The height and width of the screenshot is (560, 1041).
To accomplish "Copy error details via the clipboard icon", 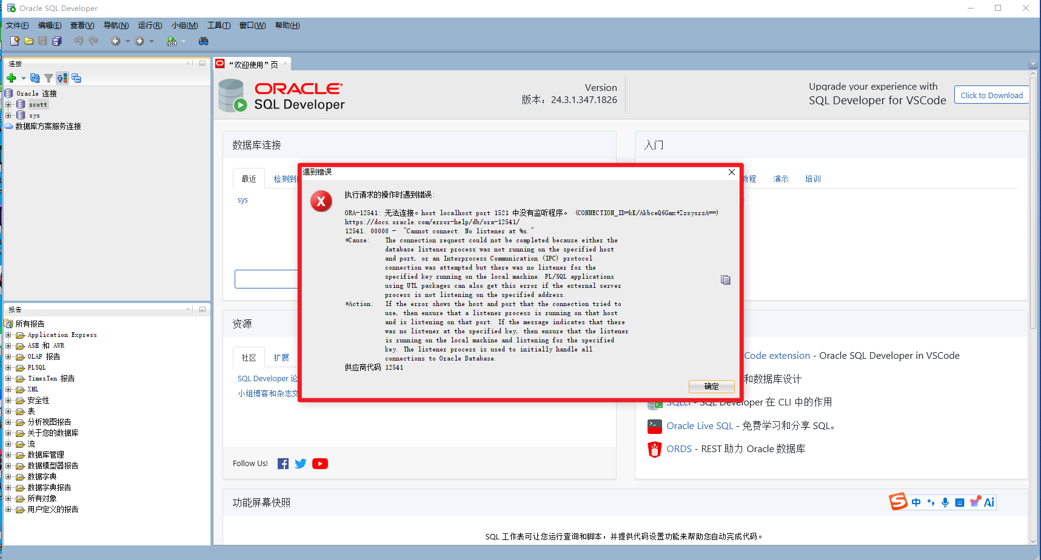I will pyautogui.click(x=725, y=279).
